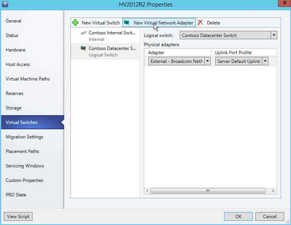Click the Contoso Internal Switch adapter icon

coord(83,33)
